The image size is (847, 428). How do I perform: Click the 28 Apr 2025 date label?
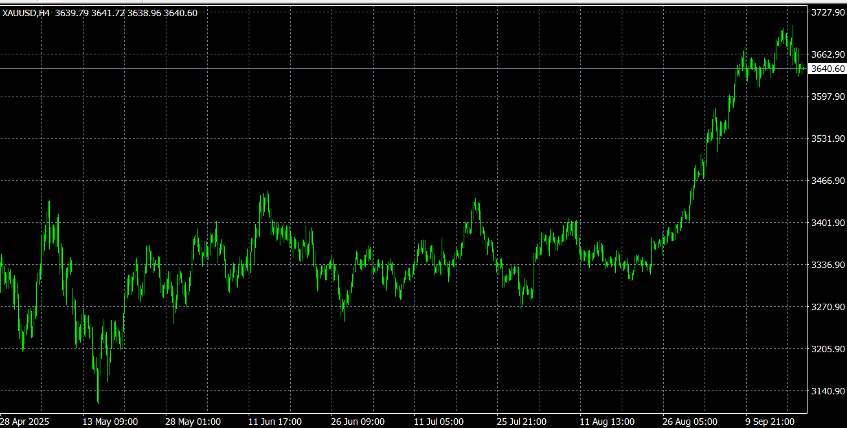(23, 422)
